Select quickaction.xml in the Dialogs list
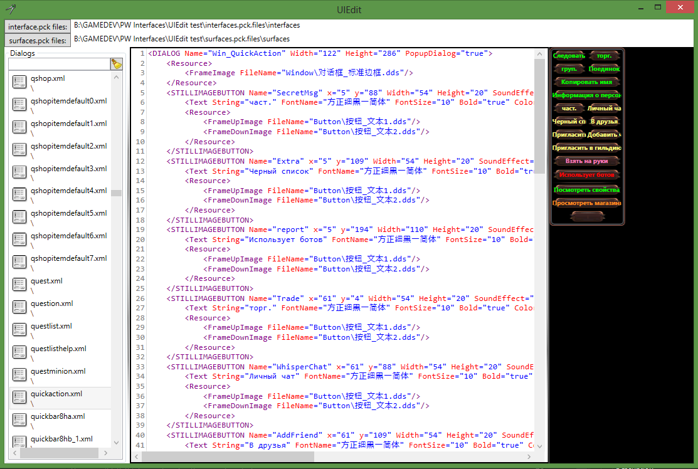This screenshot has height=469, width=698. pyautogui.click(x=56, y=394)
